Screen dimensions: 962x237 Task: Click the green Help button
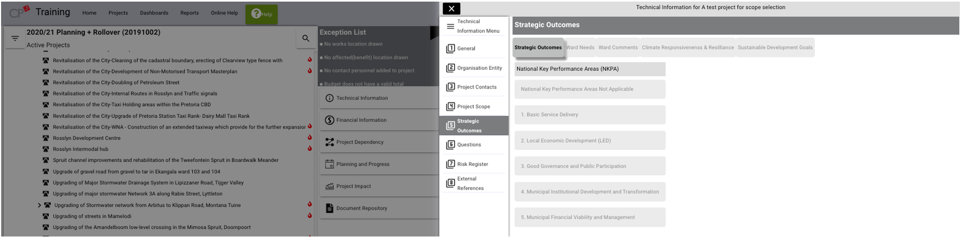(x=262, y=14)
